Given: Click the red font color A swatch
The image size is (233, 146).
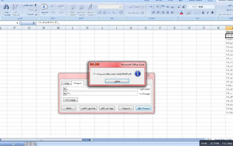Looking at the screenshot, I should [181, 13].
